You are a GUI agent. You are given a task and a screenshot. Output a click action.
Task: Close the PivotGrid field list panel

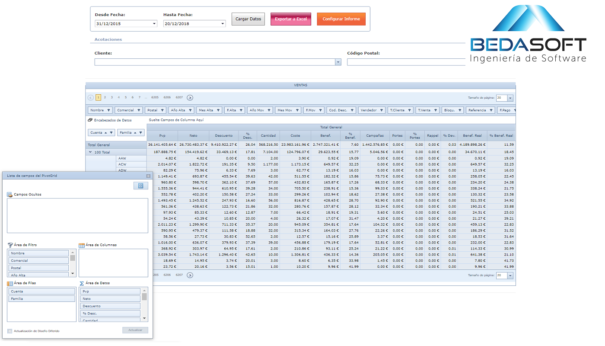(148, 176)
